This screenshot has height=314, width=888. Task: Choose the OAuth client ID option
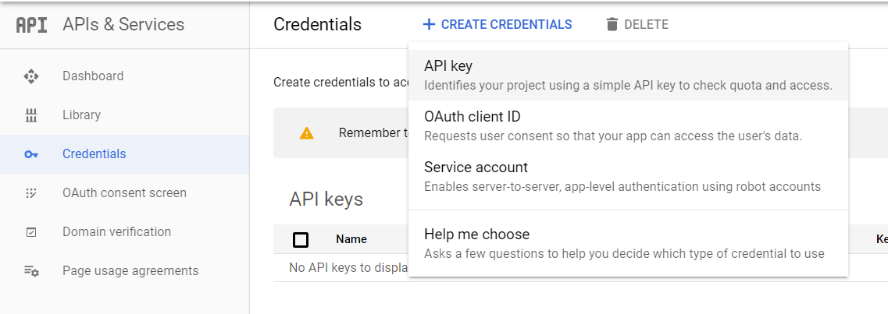tap(628, 126)
